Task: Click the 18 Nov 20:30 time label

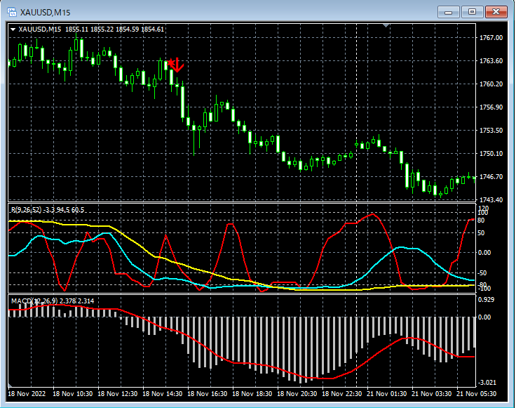Action: point(297,393)
